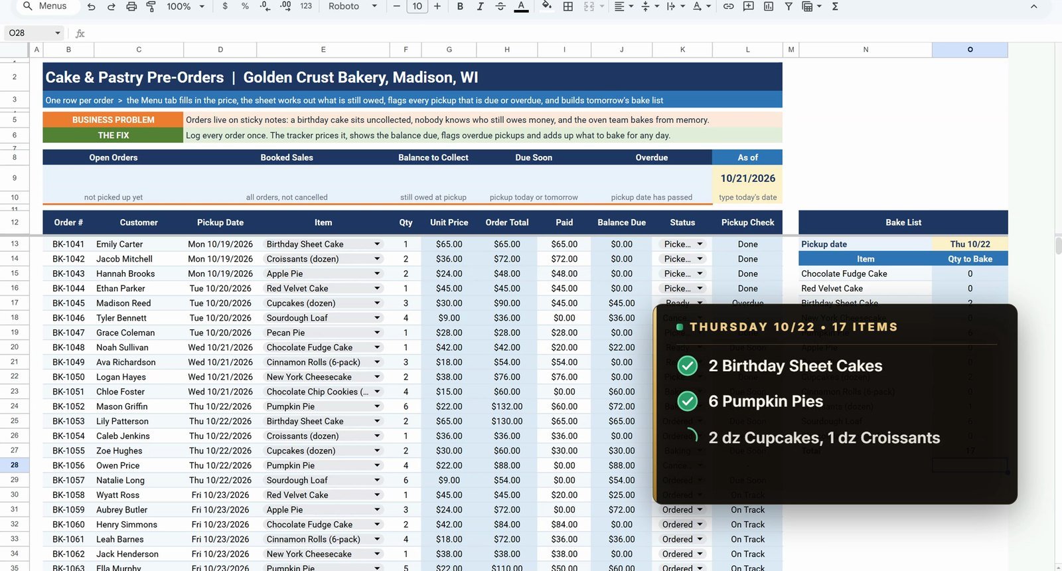Click the Undo arrow in the toolbar
1062x571 pixels.
(x=92, y=7)
